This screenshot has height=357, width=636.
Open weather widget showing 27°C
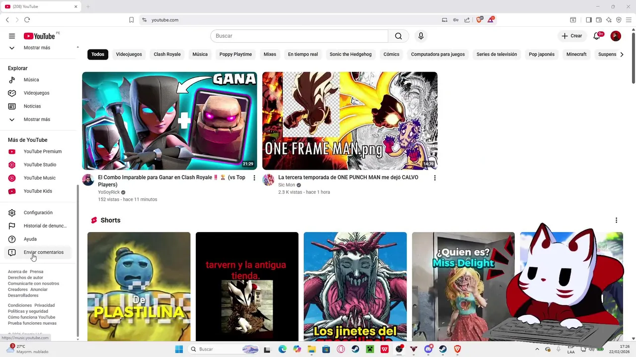point(27,349)
